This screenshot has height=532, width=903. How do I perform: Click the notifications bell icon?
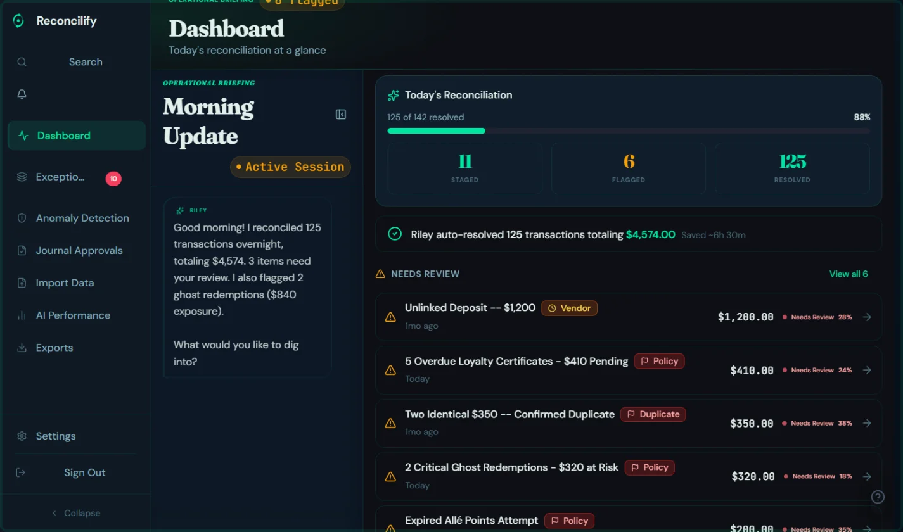pyautogui.click(x=22, y=94)
